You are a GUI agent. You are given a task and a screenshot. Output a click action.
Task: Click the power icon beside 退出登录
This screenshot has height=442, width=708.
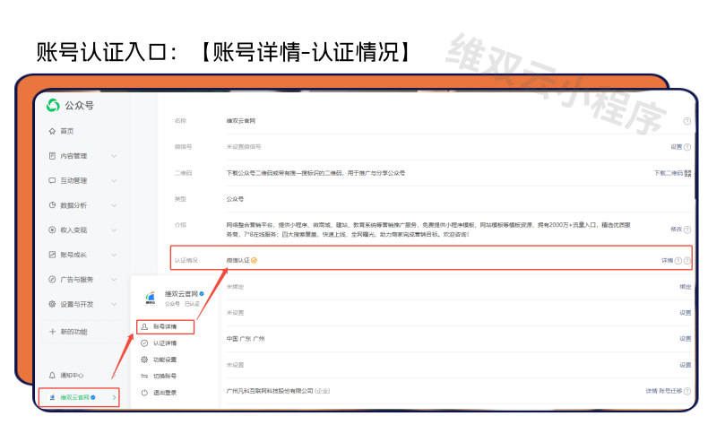[144, 393]
